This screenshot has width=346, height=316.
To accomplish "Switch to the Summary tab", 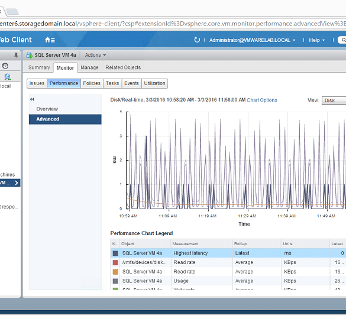I will tap(39, 67).
